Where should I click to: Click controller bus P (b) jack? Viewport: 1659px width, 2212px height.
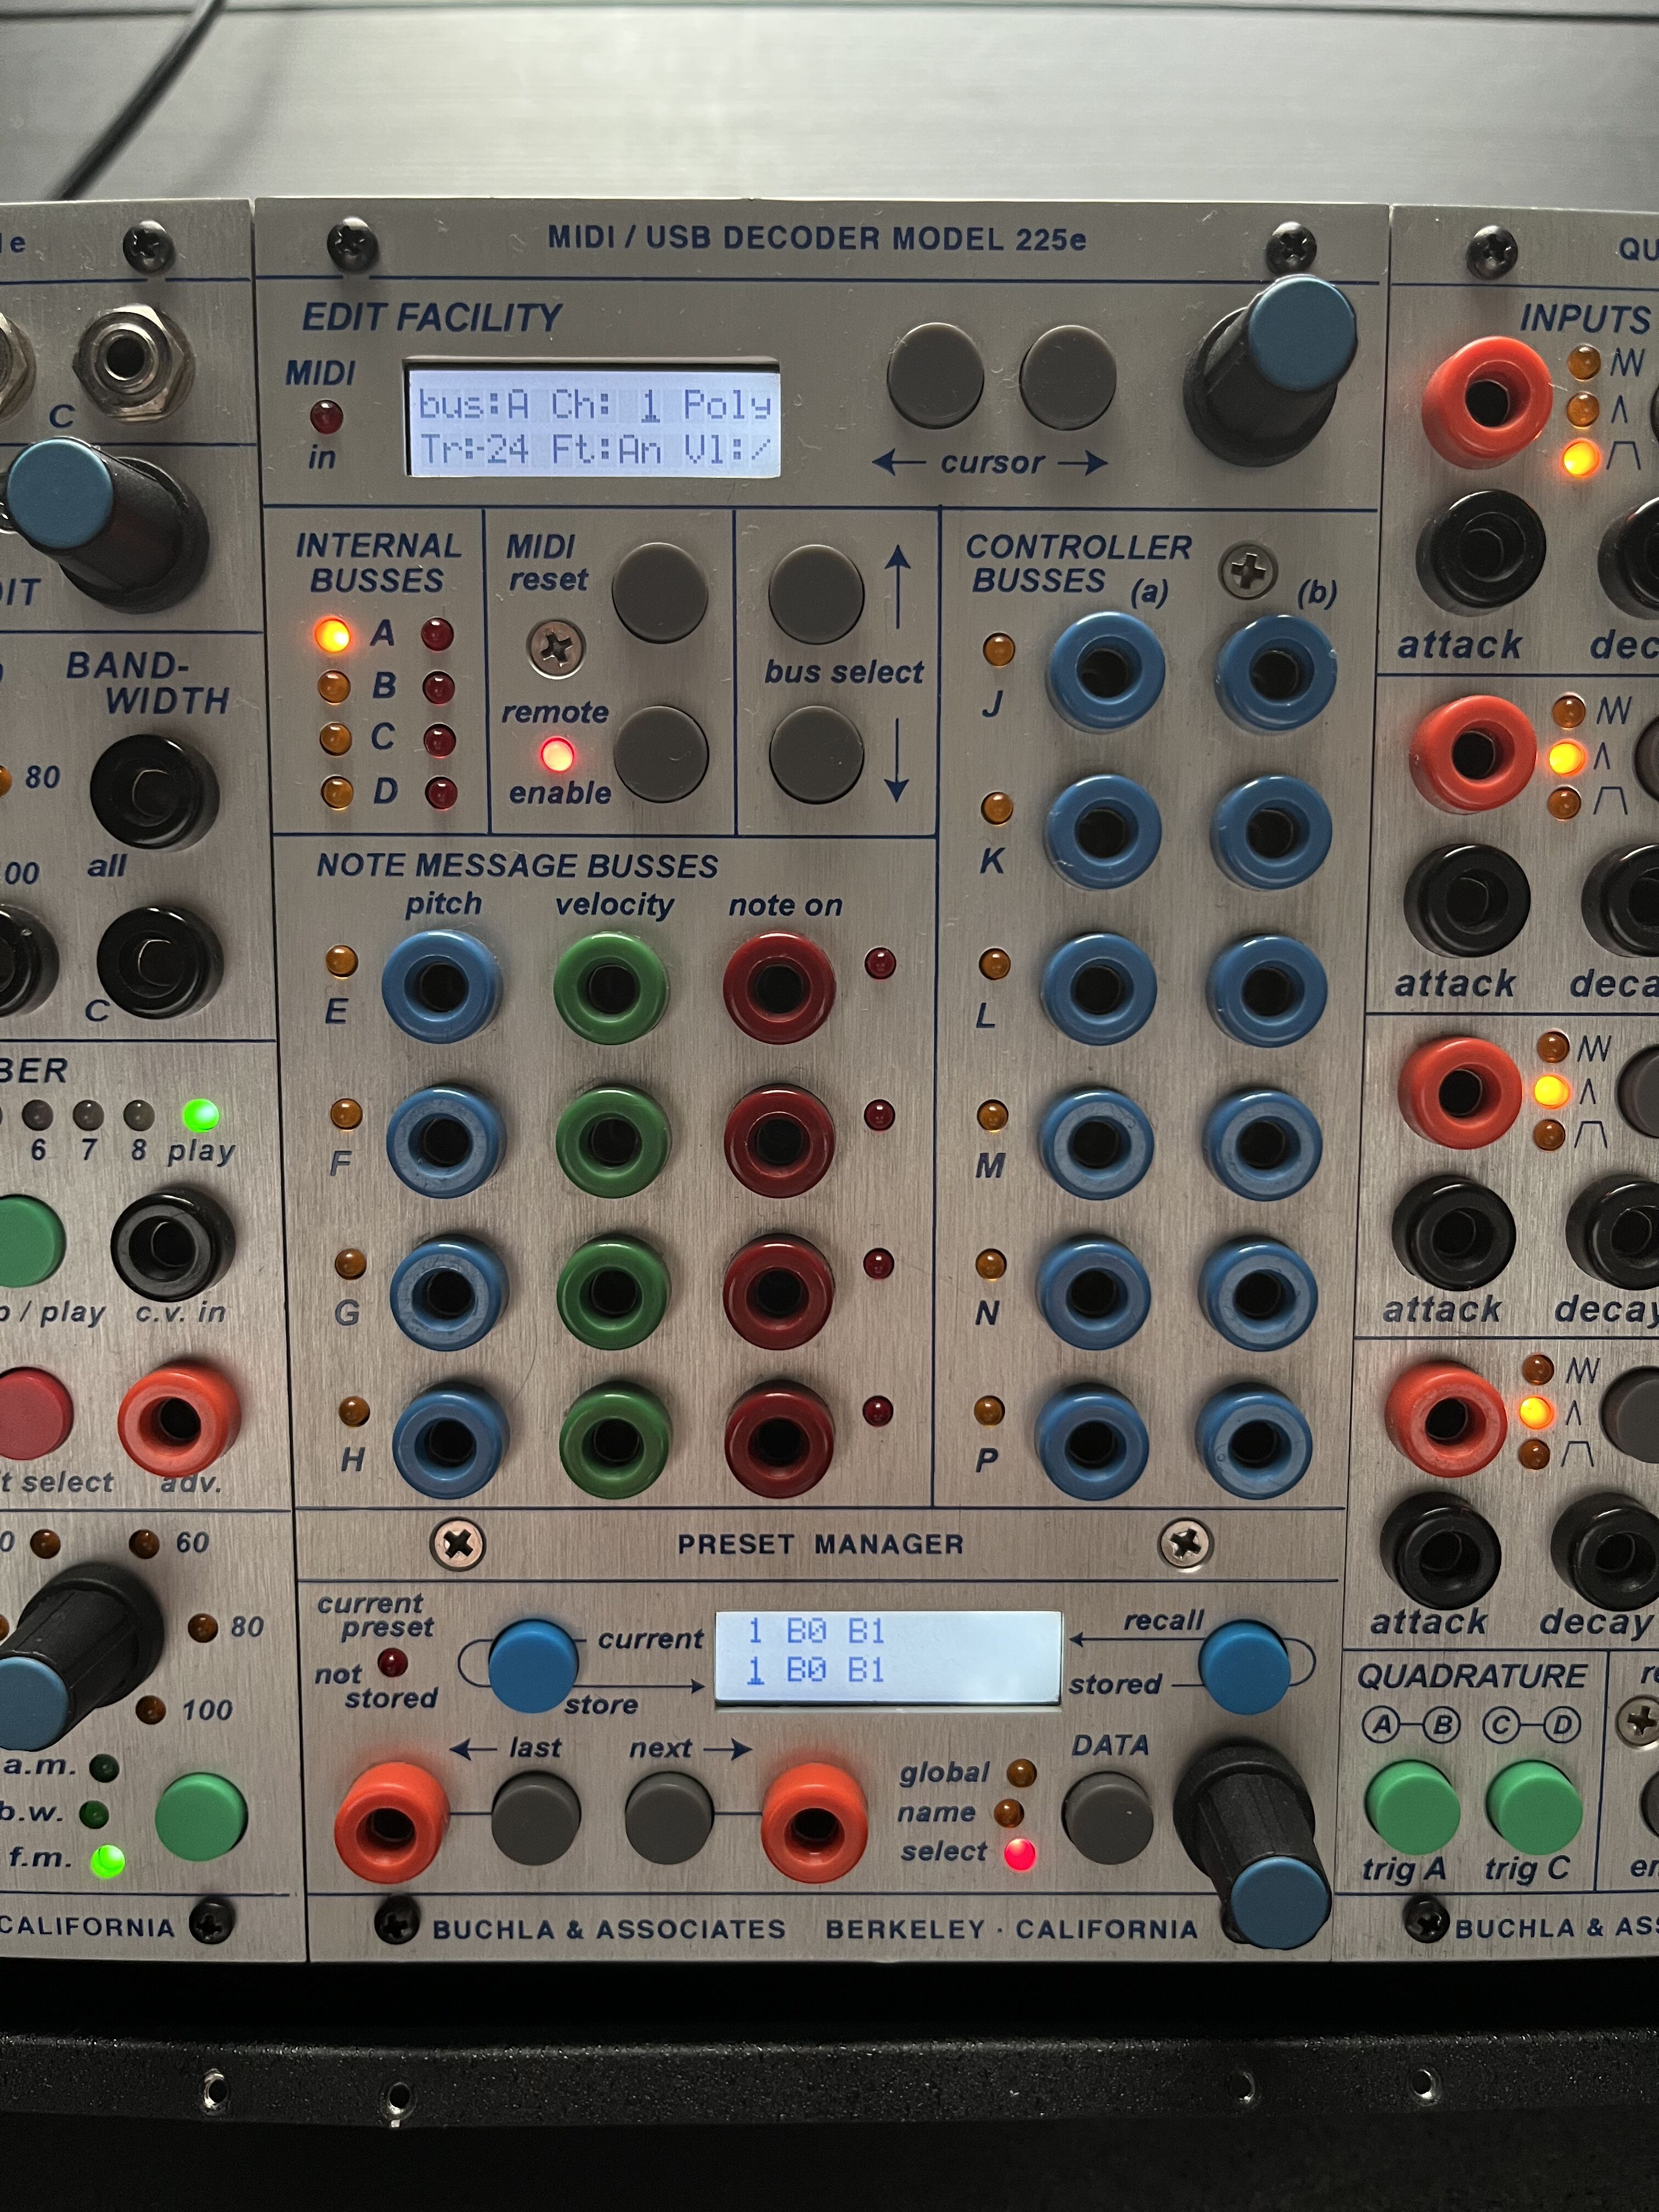1253,1441
